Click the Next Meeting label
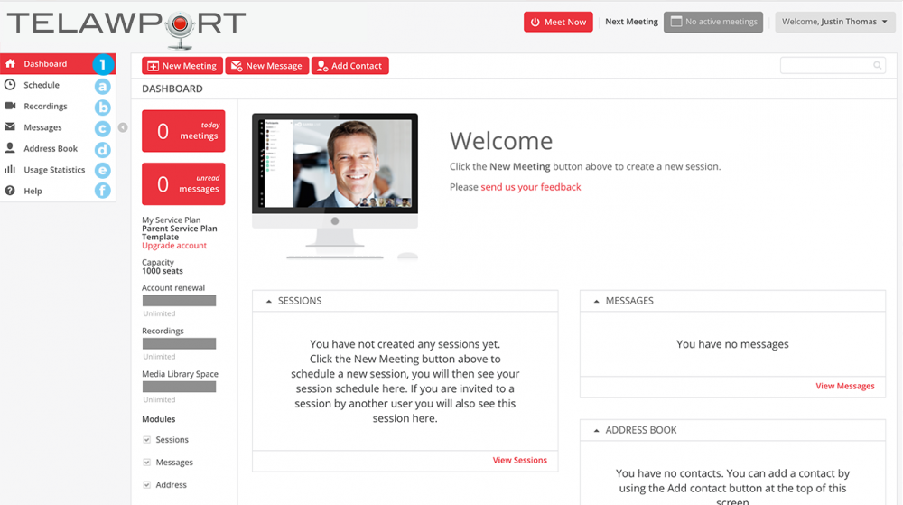 tap(631, 22)
